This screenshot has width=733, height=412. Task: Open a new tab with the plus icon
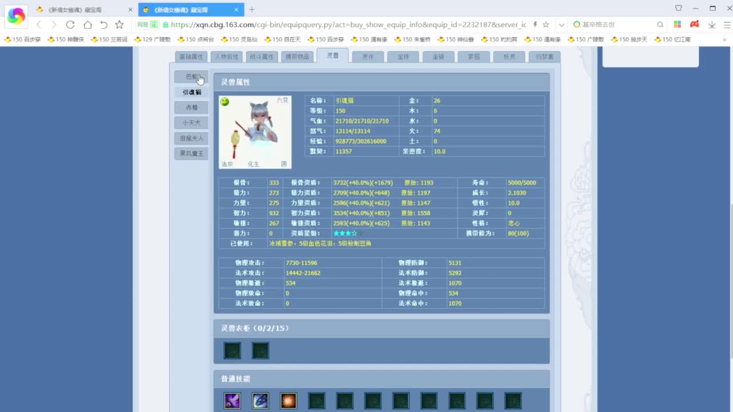tap(252, 9)
